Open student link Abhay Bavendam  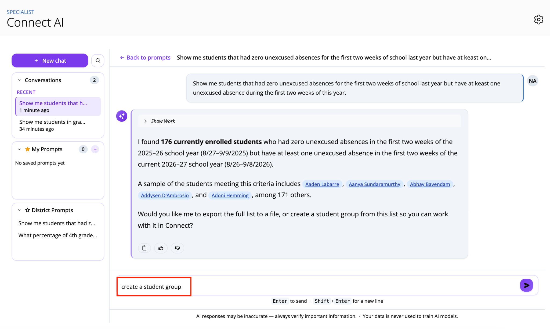click(430, 184)
